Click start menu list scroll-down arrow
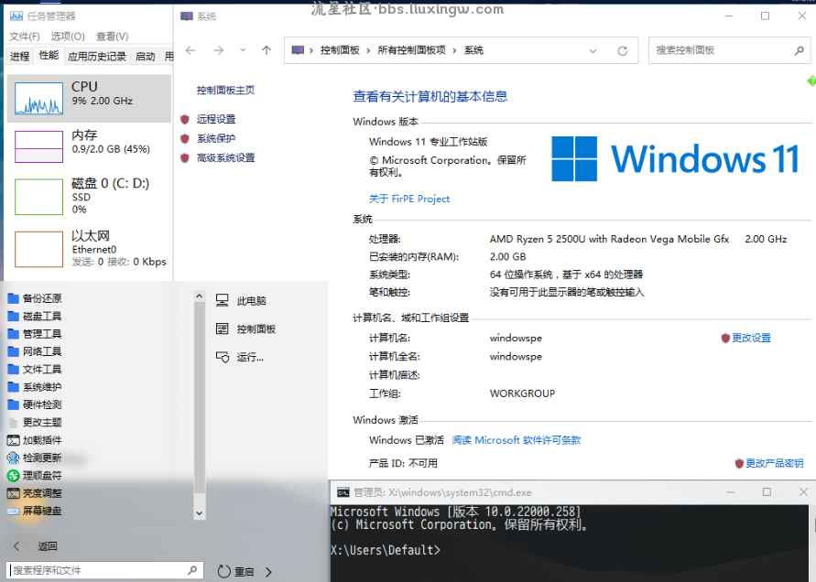This screenshot has width=816, height=582. click(200, 513)
